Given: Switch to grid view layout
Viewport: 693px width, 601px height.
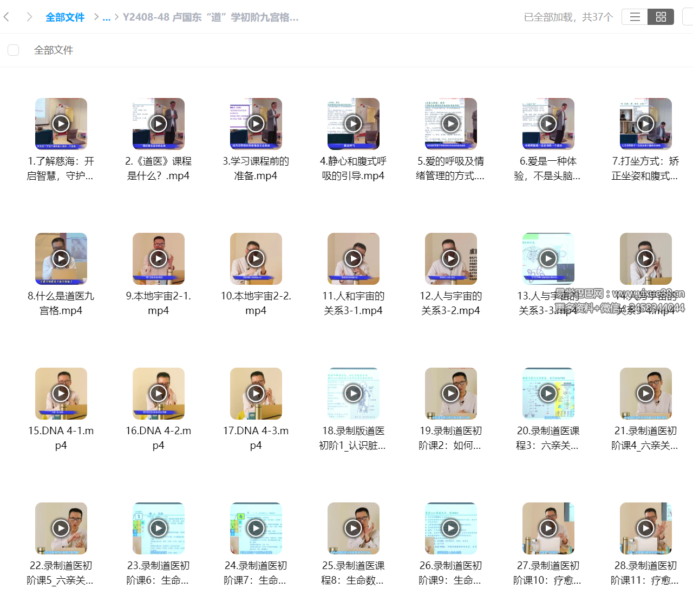Looking at the screenshot, I should pyautogui.click(x=661, y=17).
